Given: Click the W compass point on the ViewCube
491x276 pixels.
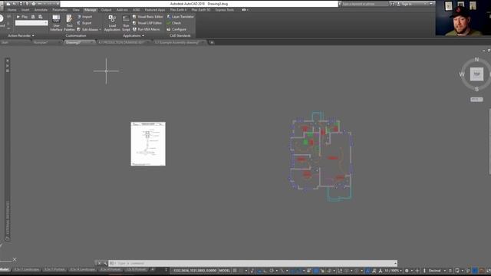Looking at the screenshot, I should point(462,74).
